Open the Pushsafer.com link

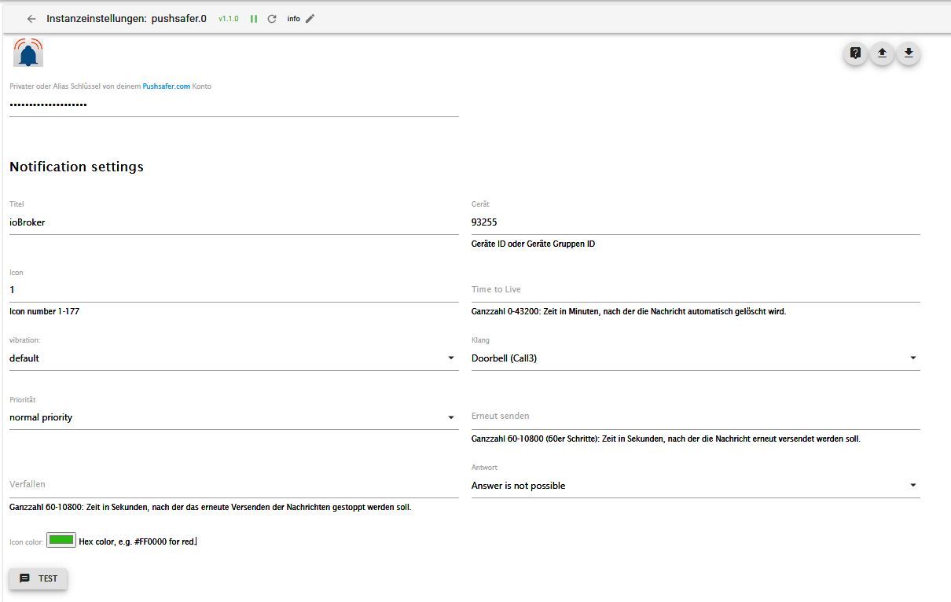pos(167,86)
